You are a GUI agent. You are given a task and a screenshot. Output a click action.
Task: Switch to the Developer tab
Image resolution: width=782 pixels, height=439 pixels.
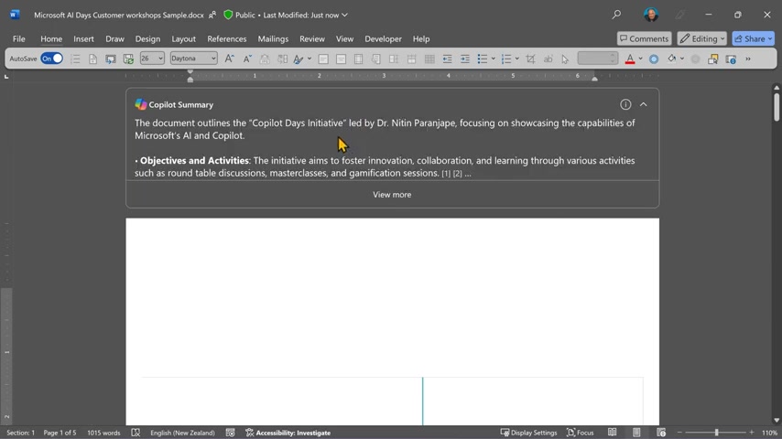click(383, 38)
